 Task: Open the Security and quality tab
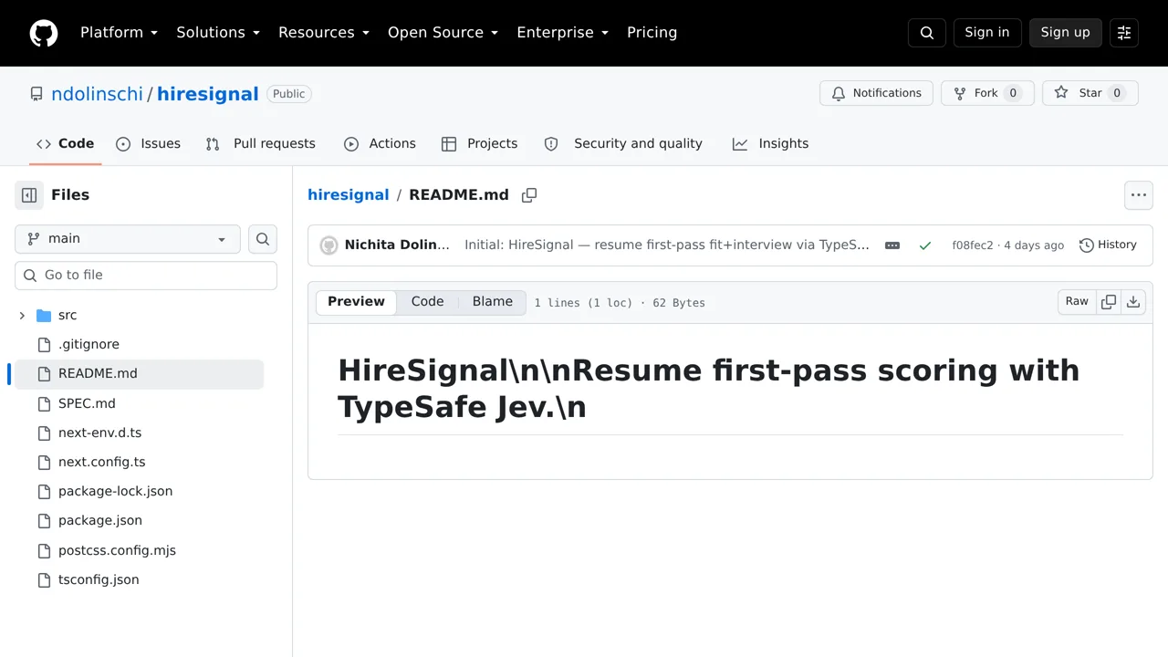tap(623, 144)
